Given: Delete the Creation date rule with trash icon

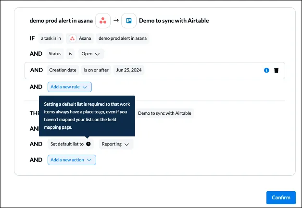Looking at the screenshot, I should click(276, 70).
